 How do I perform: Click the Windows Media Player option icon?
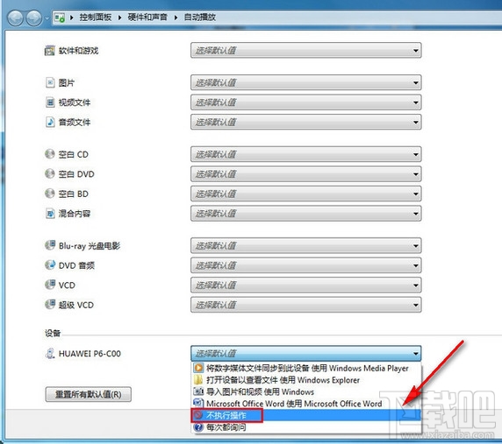(x=198, y=368)
